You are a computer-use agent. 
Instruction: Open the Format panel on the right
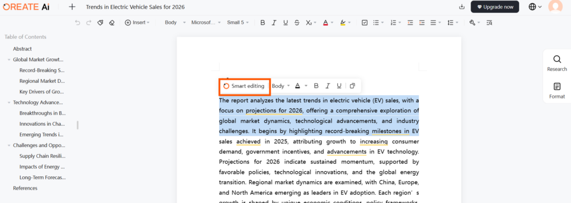click(557, 91)
